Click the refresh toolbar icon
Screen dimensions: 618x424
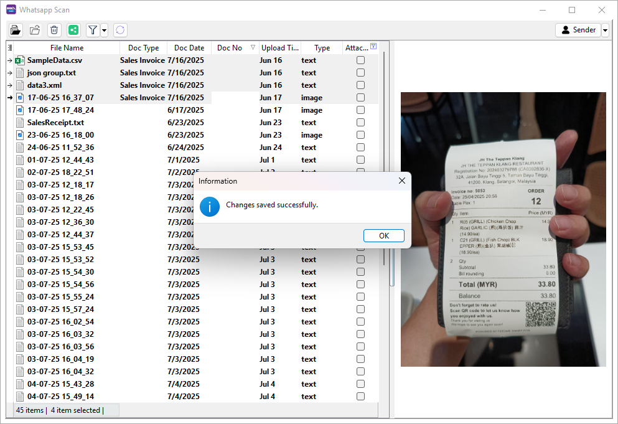[x=119, y=30]
